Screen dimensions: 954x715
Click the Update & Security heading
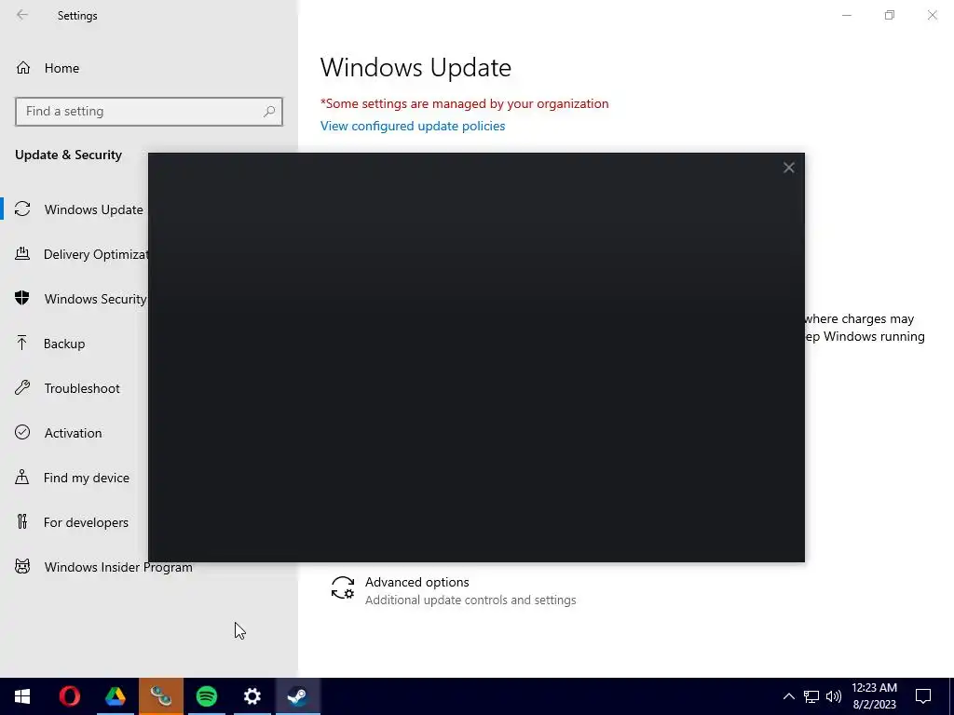68,155
